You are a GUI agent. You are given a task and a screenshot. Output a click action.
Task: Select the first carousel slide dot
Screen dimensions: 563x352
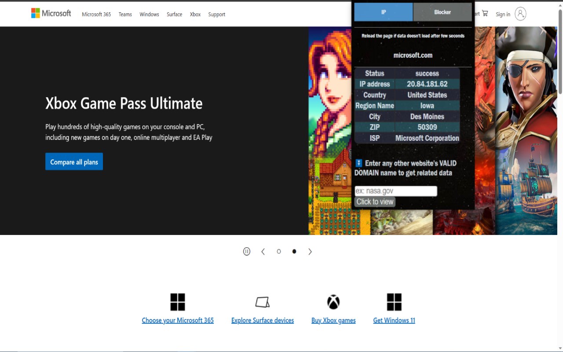click(278, 251)
